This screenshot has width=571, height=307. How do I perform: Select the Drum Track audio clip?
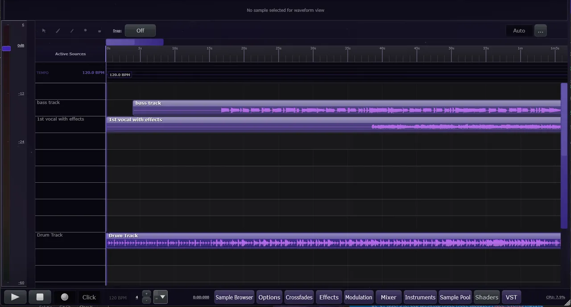tap(333, 241)
